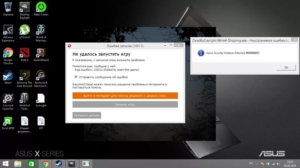Open Windows Store taskbar icon
The image size is (300, 168).
point(31,164)
